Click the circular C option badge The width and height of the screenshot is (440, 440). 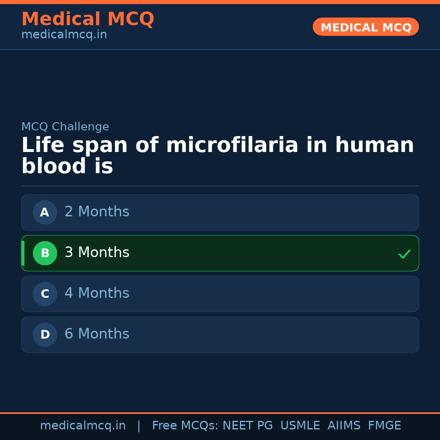44,294
